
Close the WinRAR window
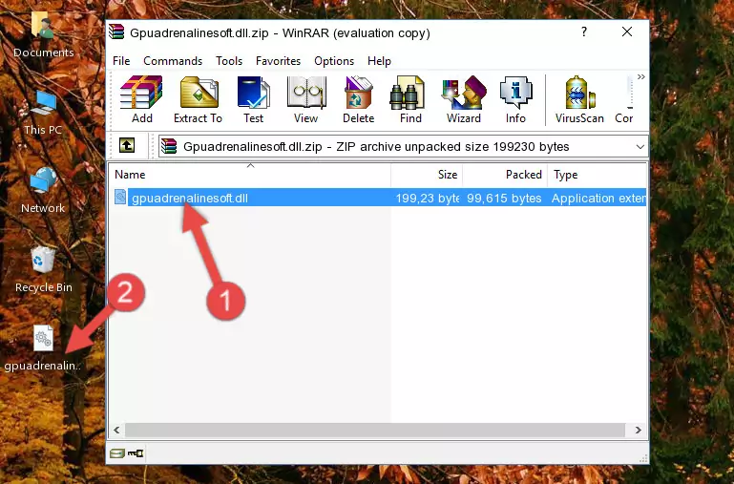pyautogui.click(x=627, y=32)
